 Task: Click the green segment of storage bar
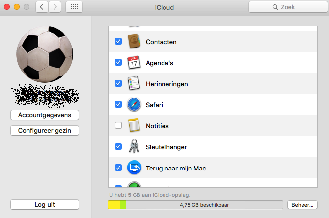pos(123,205)
